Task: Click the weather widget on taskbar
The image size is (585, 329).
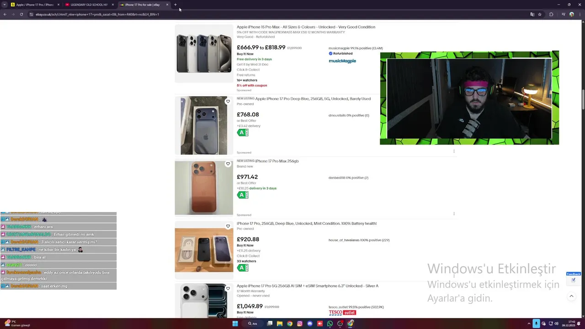Action: tap(17, 324)
